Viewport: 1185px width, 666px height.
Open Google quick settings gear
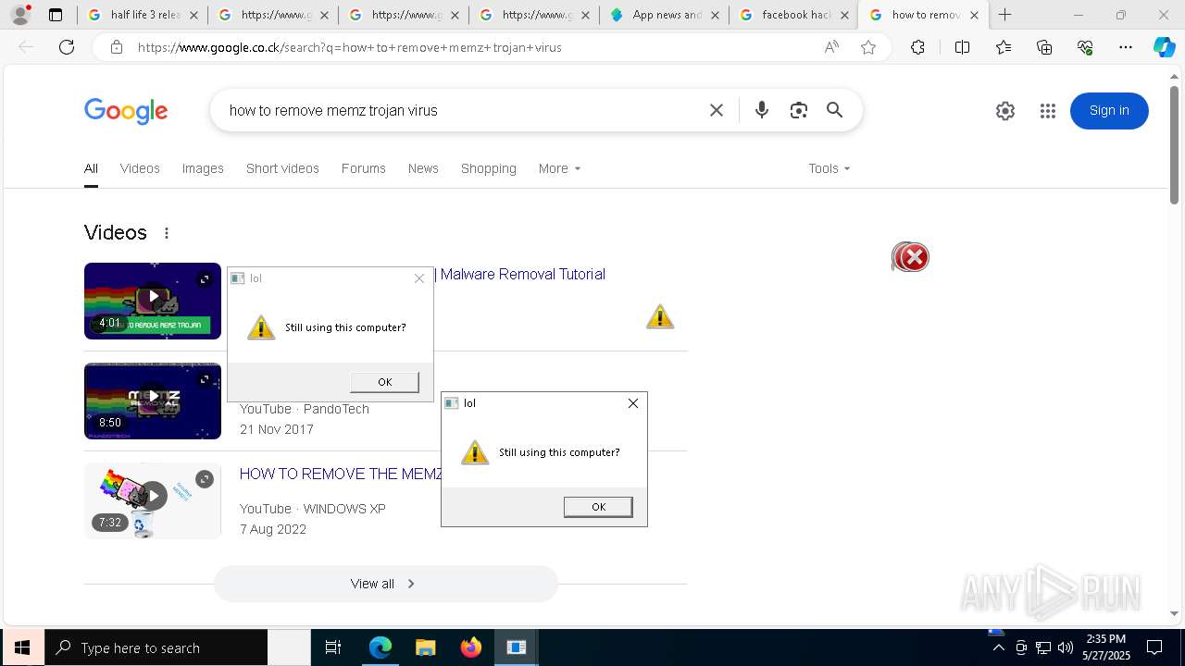click(x=1005, y=111)
